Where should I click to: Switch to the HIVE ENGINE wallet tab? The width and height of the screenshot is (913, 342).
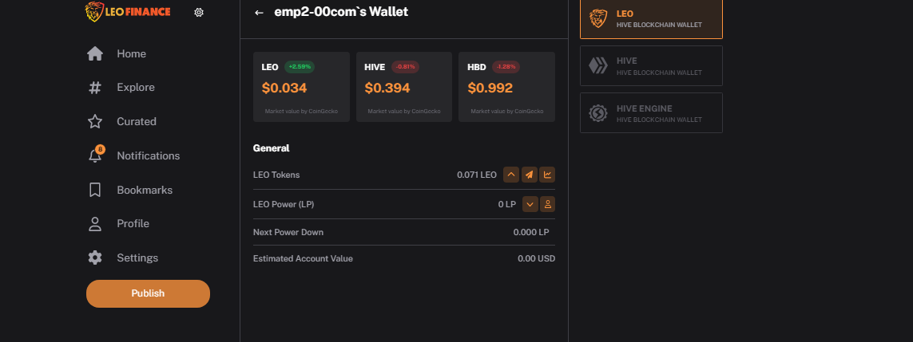click(x=651, y=112)
